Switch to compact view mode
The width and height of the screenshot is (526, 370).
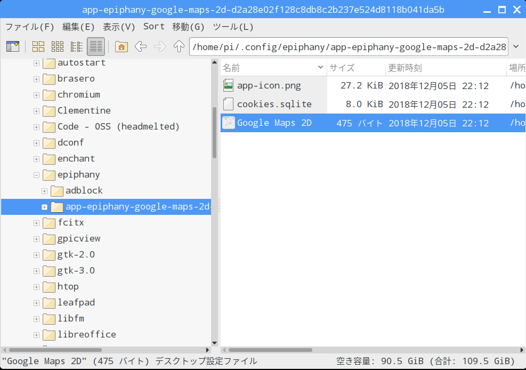tap(77, 46)
